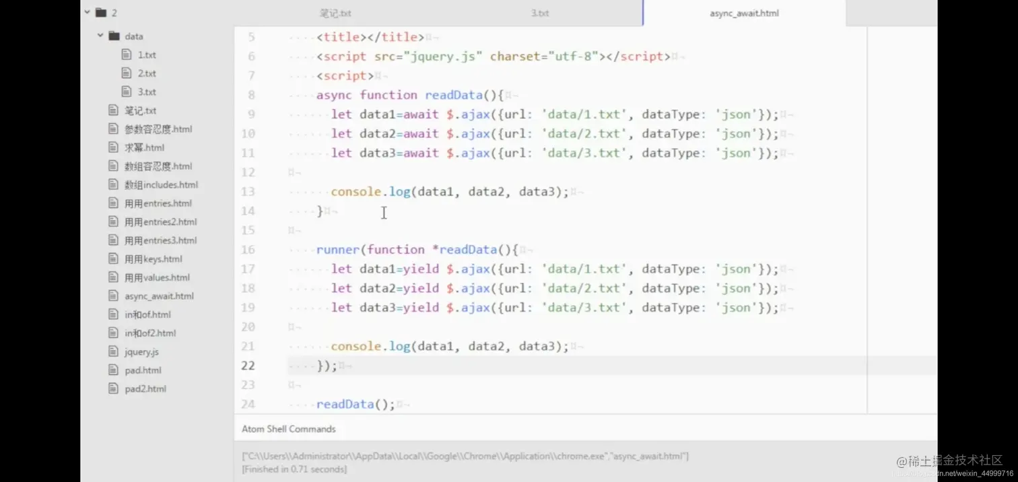
Task: Click 'async function readData(){' on line 8
Action: tap(410, 95)
